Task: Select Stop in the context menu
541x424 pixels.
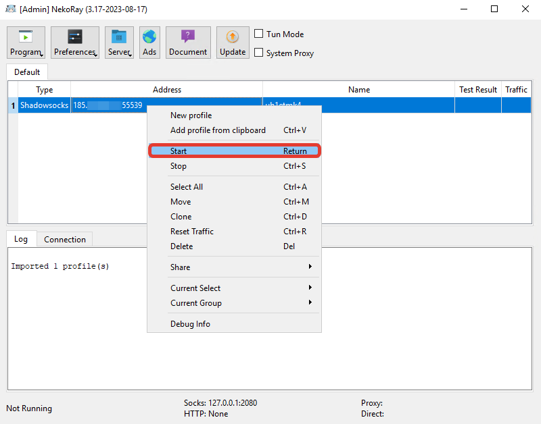Action: [x=234, y=166]
